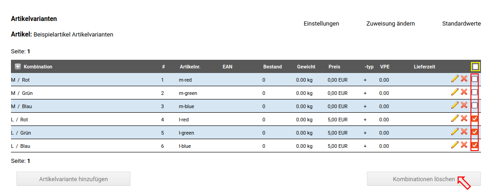
Task: Delete the l-green variant red X
Action: (x=464, y=132)
